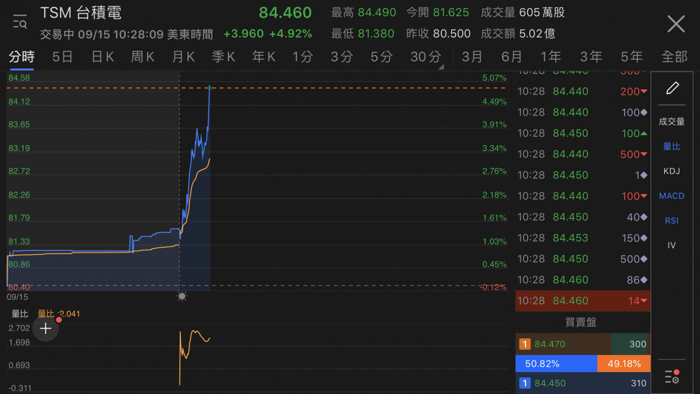Tap the TSM 台積電 stock title
700x394 pixels.
(x=81, y=13)
